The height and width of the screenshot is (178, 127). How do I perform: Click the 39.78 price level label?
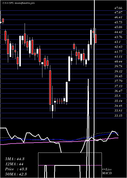pos(118,66)
